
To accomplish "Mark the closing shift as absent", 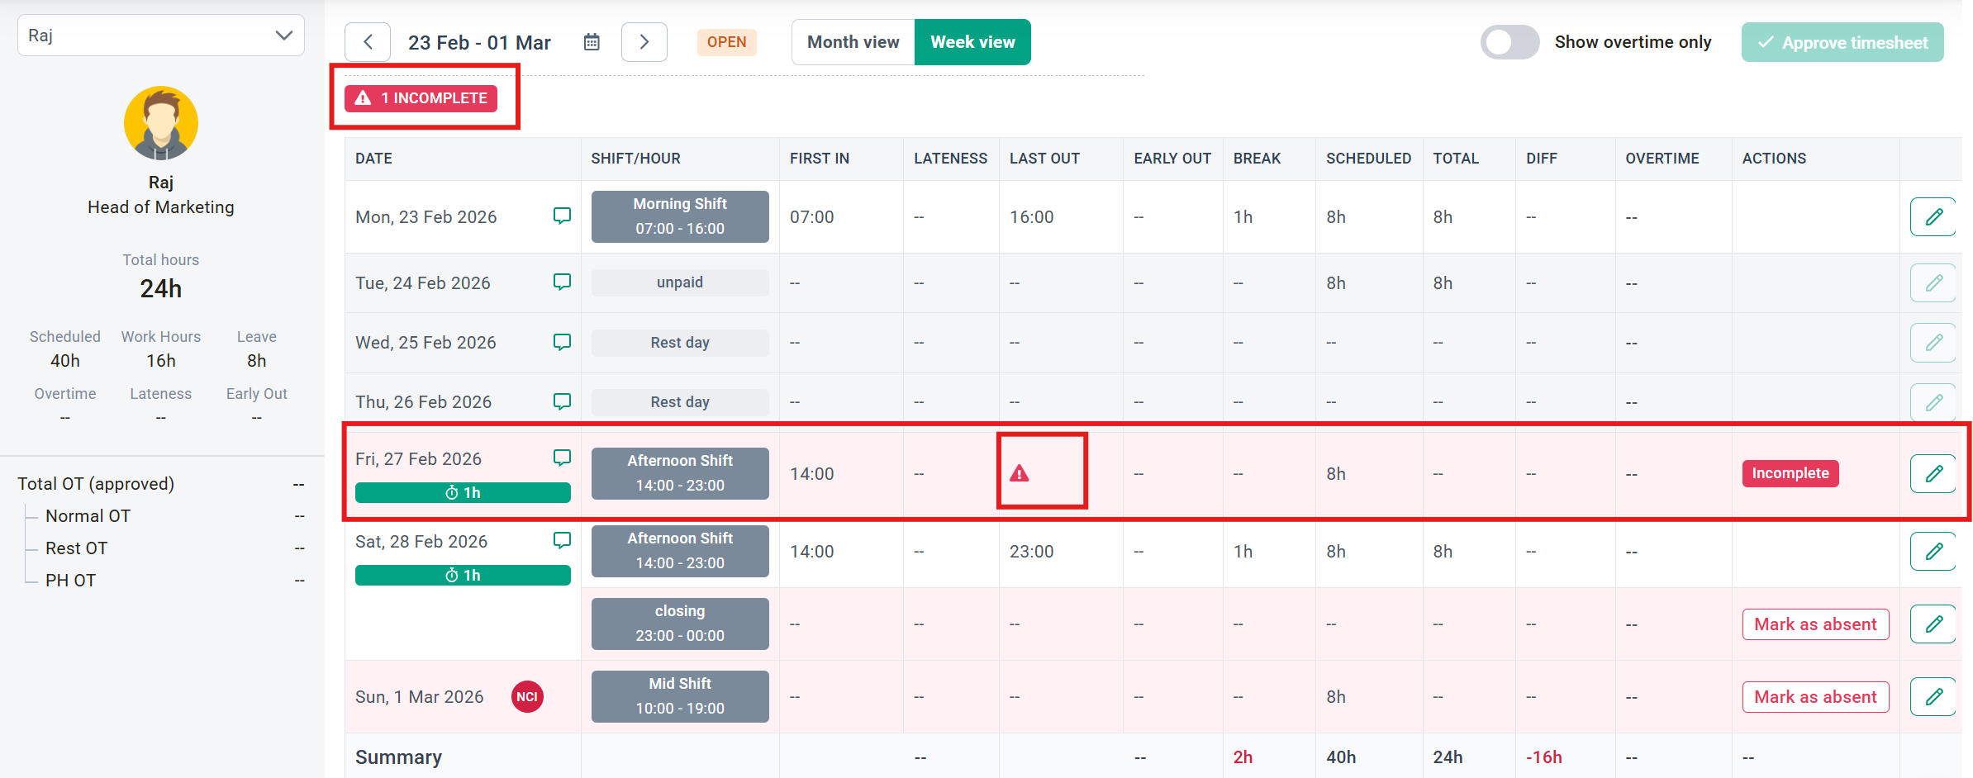I will (1815, 624).
